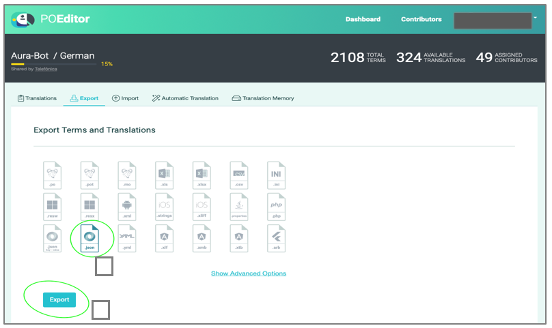Pick the Angular .xlf format icon
Screen dimensions: 552x328
pos(164,239)
